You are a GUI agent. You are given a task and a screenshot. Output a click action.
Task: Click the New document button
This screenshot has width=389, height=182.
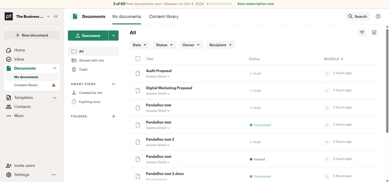coord(32,35)
